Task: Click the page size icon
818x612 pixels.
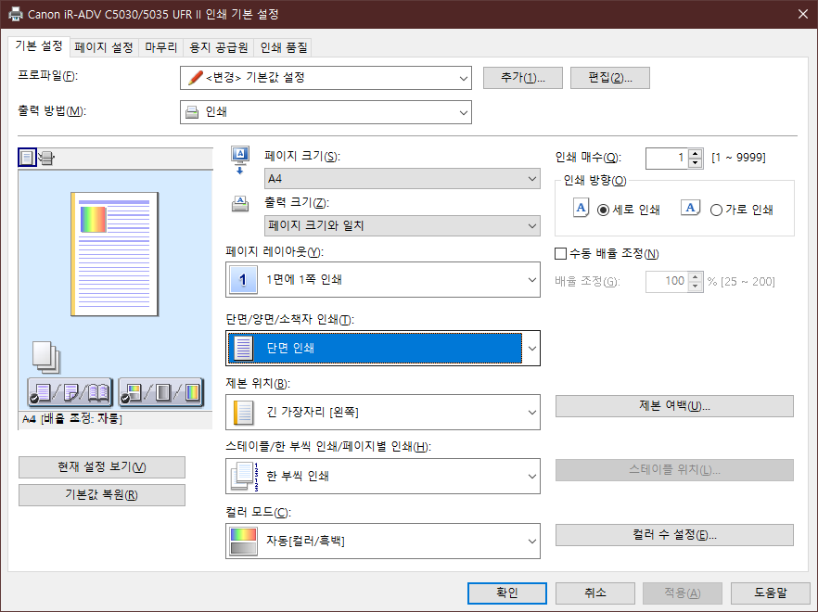Action: pyautogui.click(x=240, y=160)
